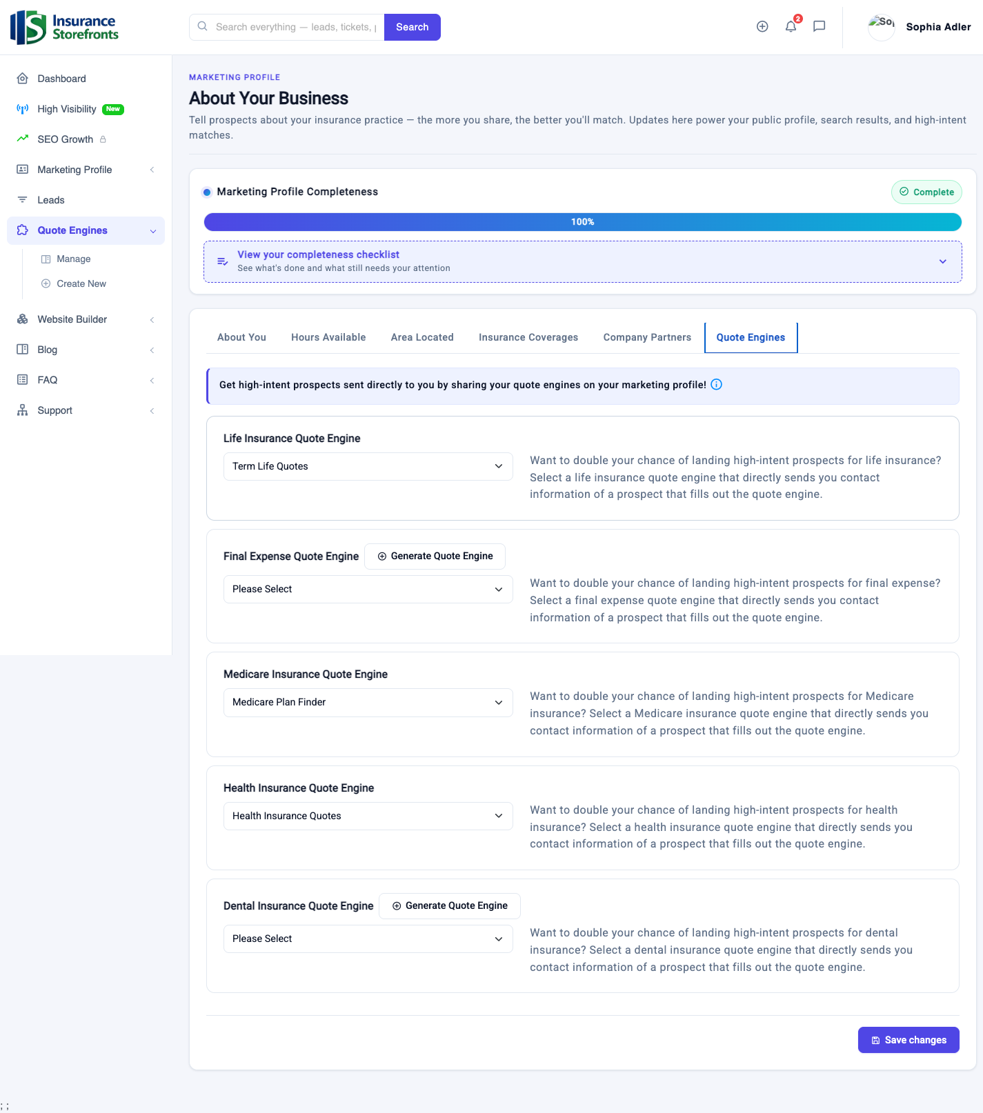The height and width of the screenshot is (1113, 983).
Task: Open the Dental Insurance Quote Engine dropdown
Action: [x=368, y=939]
